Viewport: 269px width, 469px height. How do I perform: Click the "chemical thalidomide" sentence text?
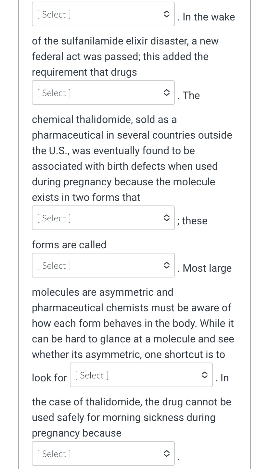(x=104, y=120)
